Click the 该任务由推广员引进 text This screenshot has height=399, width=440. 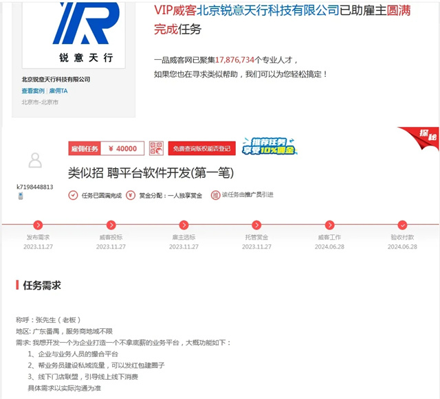point(247,194)
